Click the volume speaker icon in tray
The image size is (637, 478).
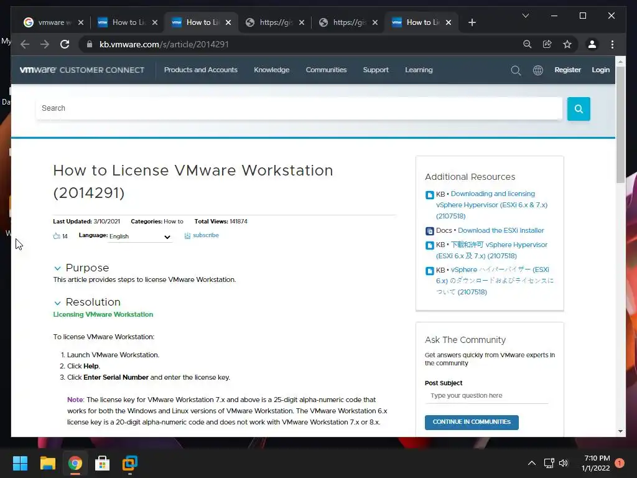[564, 463]
